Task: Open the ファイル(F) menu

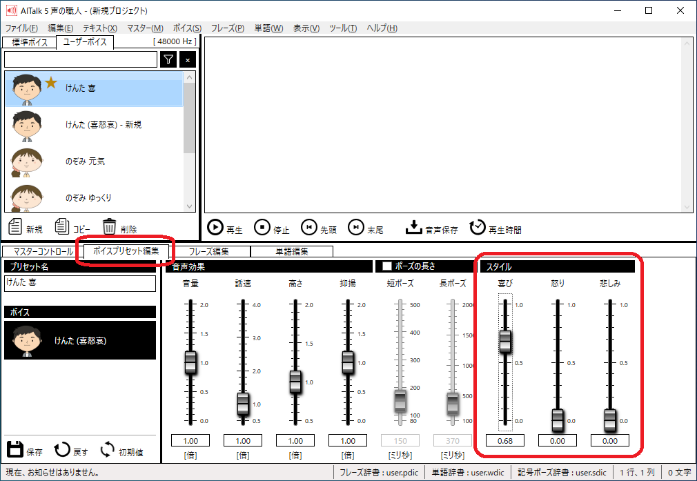Action: [21, 28]
